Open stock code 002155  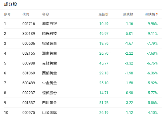pyautogui.click(x=29, y=53)
